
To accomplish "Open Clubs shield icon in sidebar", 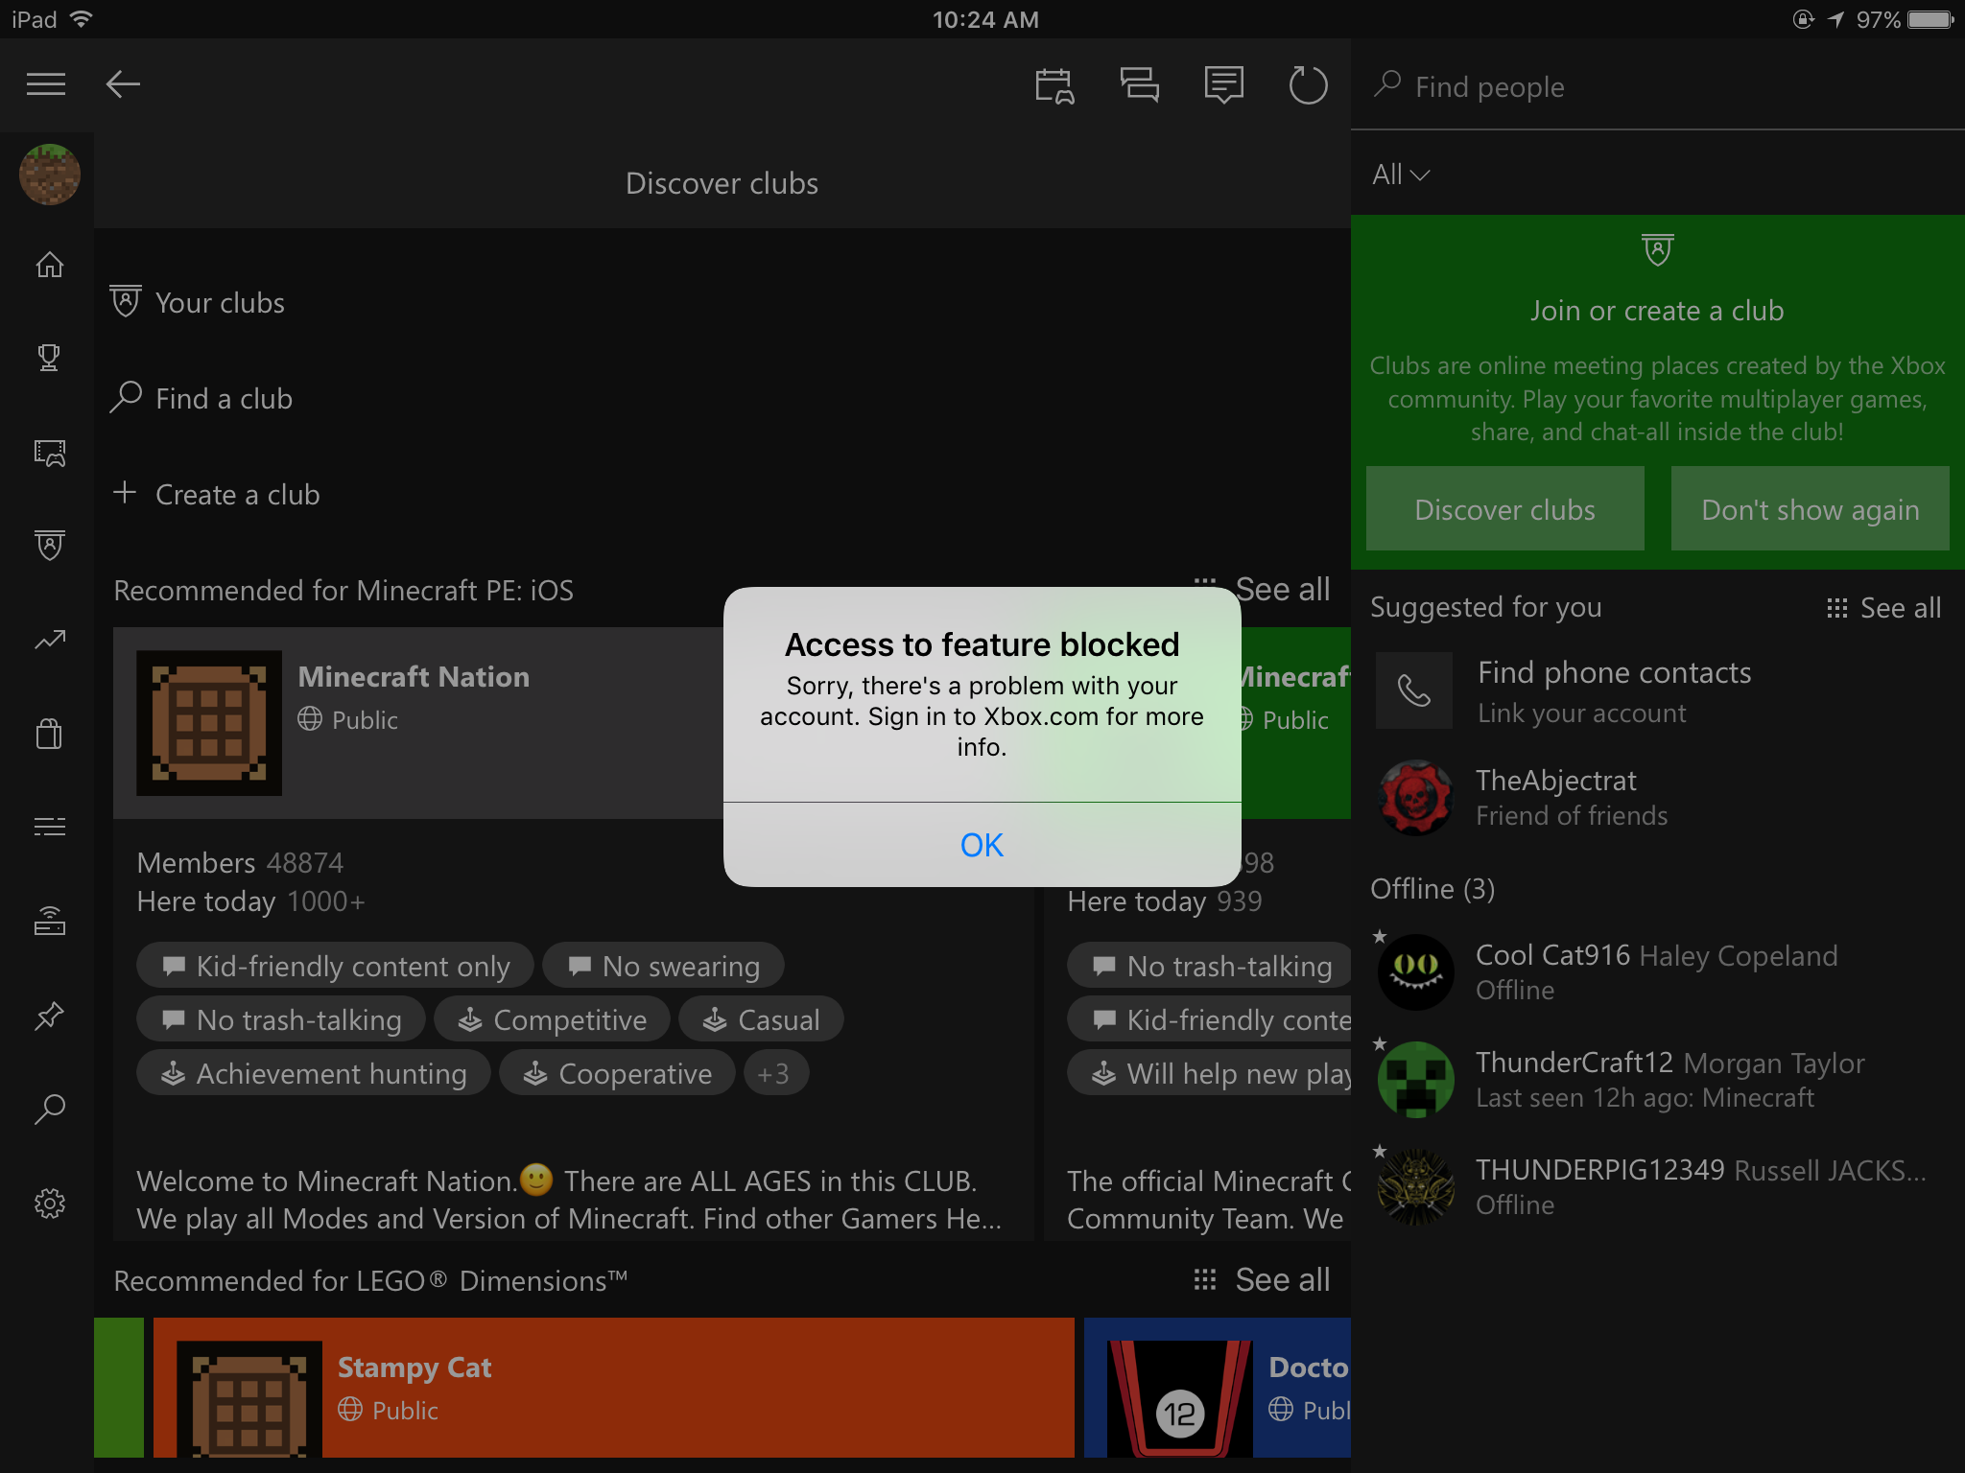I will point(49,546).
